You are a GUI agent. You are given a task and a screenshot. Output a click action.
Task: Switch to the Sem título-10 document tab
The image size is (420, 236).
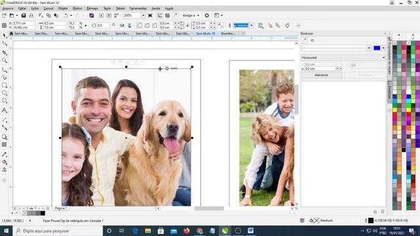coord(205,33)
